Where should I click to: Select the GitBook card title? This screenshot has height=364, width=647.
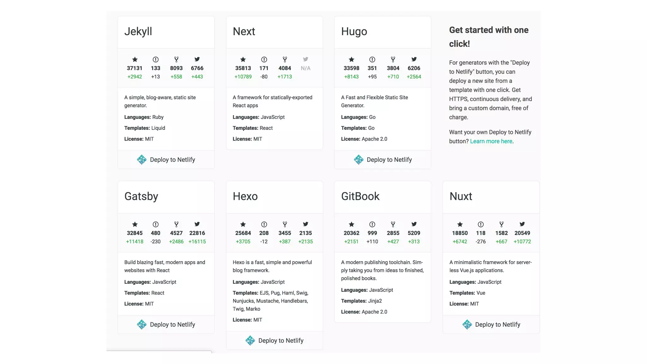pos(360,197)
